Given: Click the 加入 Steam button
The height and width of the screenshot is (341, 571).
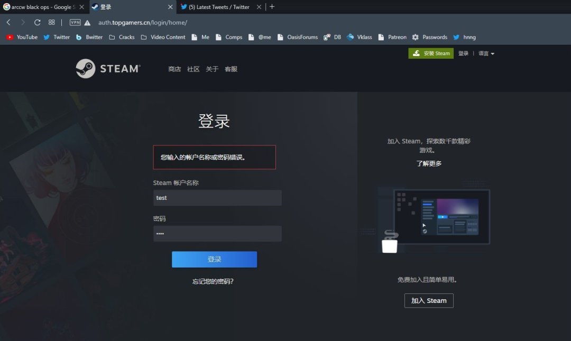Looking at the screenshot, I should coord(429,301).
